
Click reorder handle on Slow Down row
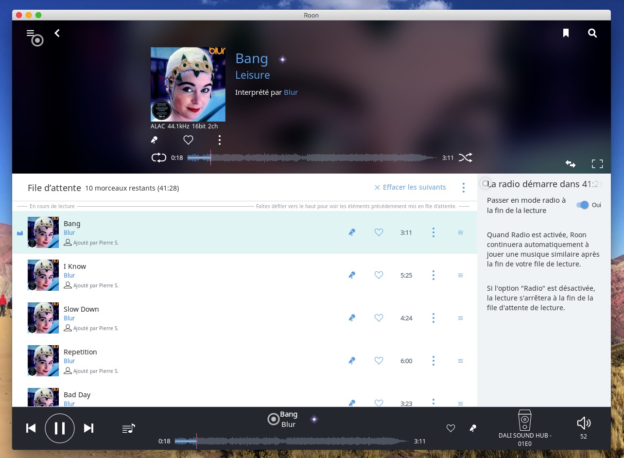click(460, 318)
